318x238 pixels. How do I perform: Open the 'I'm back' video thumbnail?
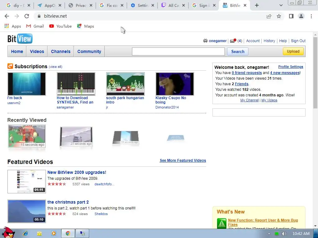pos(27,84)
